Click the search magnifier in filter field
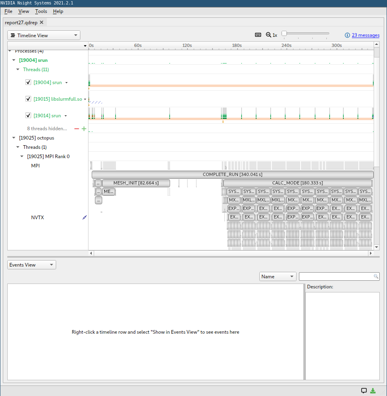Viewport: 387px width, 396px height. pyautogui.click(x=376, y=276)
